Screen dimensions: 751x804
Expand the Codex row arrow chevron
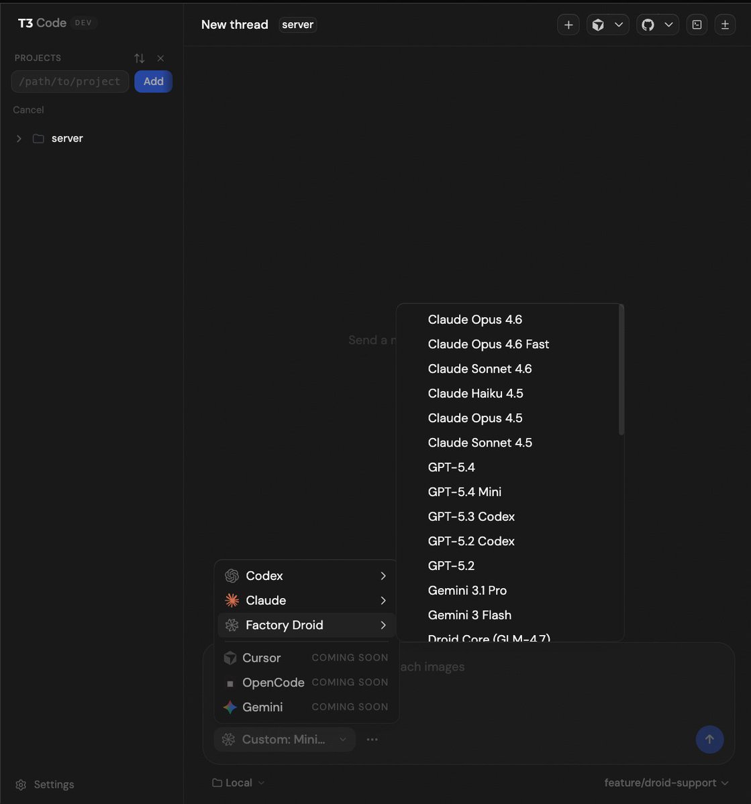pos(383,576)
